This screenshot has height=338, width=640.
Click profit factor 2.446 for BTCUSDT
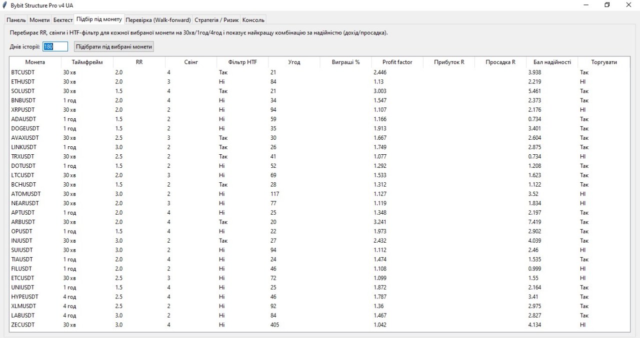(x=380, y=72)
